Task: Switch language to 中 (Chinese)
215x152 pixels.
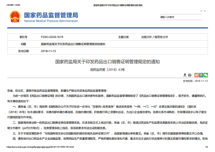Action: point(201,11)
